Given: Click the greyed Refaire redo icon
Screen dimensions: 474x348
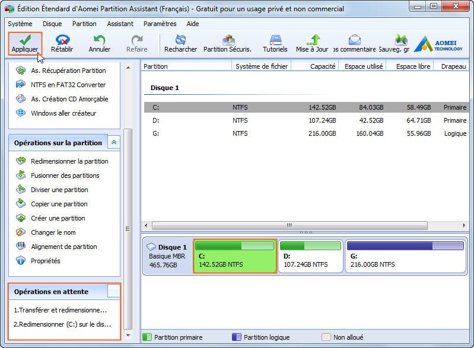Looking at the screenshot, I should [x=136, y=44].
